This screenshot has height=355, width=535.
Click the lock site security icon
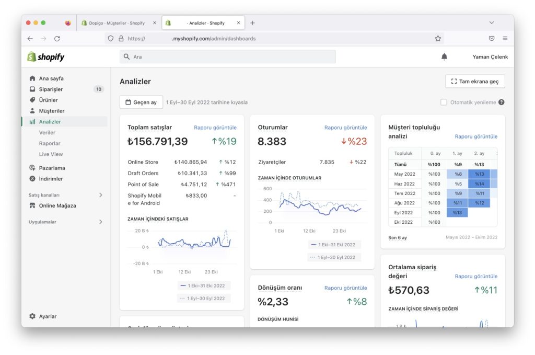(121, 39)
